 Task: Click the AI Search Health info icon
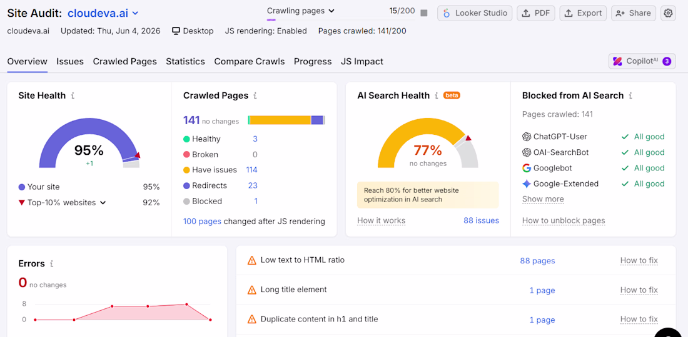pyautogui.click(x=437, y=95)
